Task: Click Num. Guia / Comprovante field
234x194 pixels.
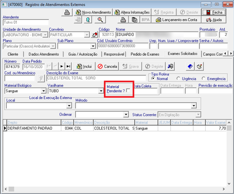Action: [178, 46]
